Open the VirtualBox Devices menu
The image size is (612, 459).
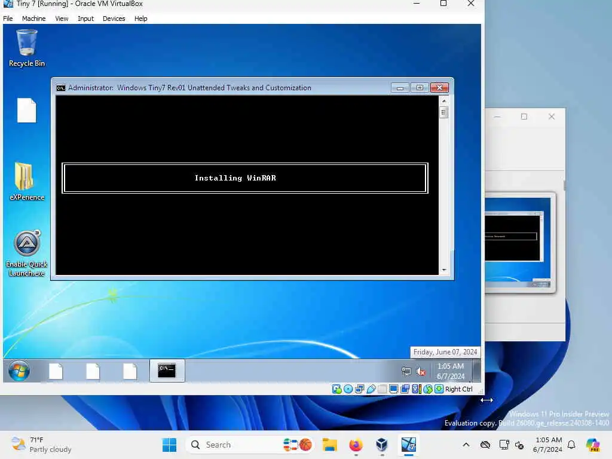click(114, 19)
